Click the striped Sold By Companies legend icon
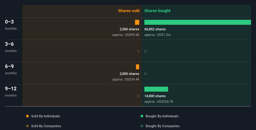This screenshot has width=256, height=130. tap(27, 126)
